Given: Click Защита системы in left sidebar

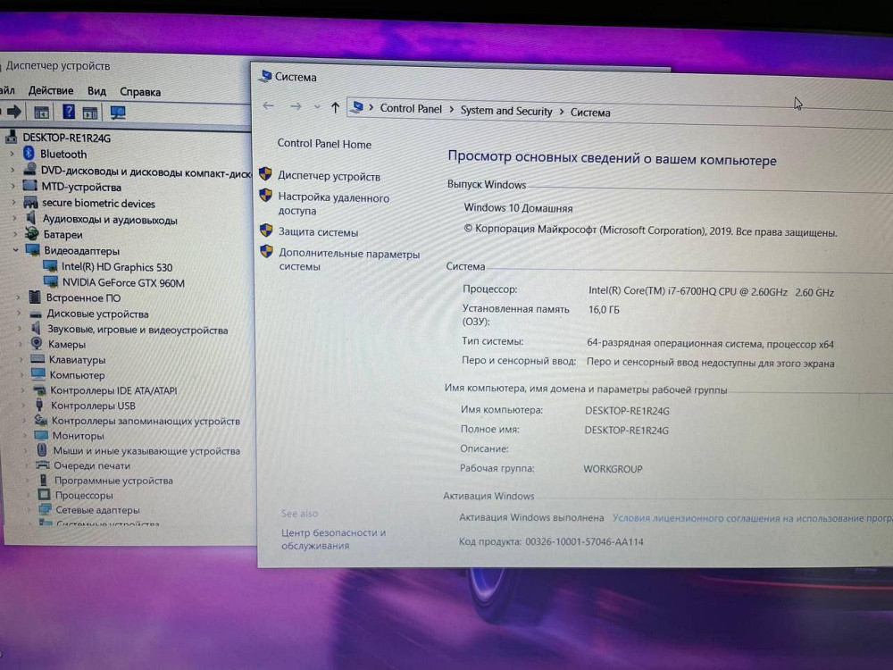Looking at the screenshot, I should point(318,232).
